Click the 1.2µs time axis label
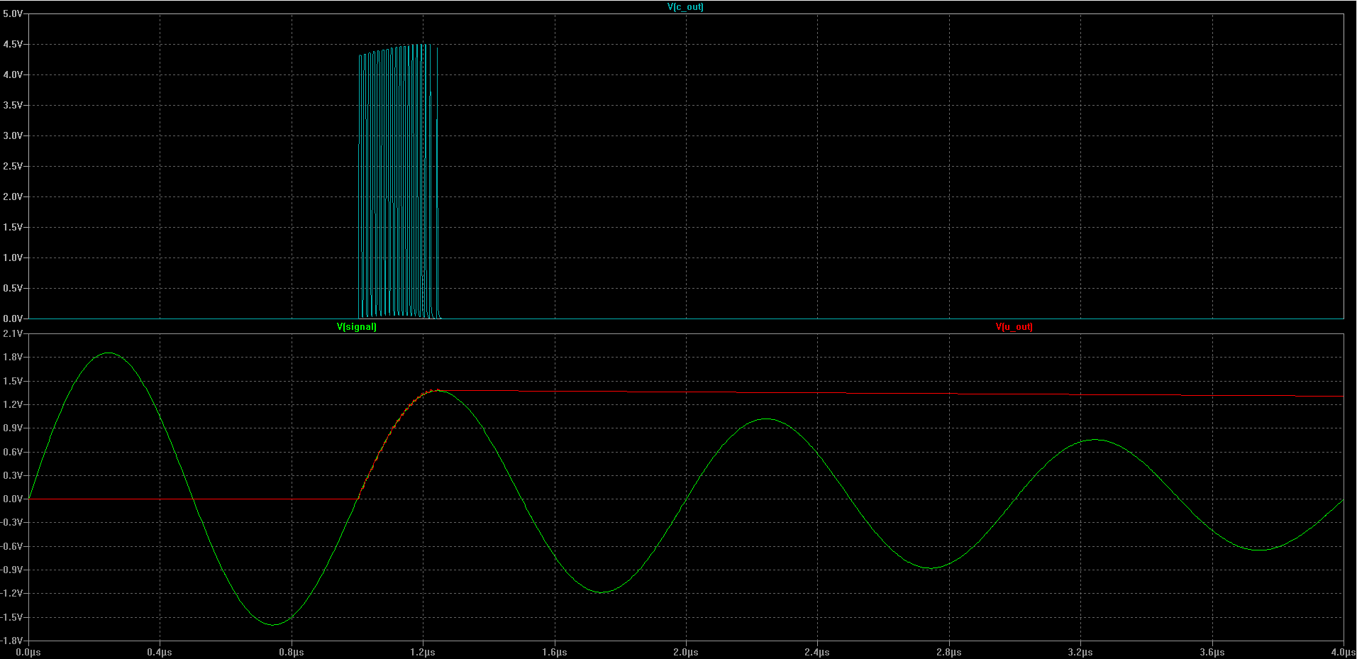The image size is (1357, 659). [423, 652]
